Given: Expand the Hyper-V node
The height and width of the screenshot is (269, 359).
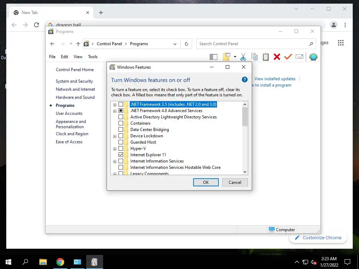Looking at the screenshot, I should tap(115, 149).
